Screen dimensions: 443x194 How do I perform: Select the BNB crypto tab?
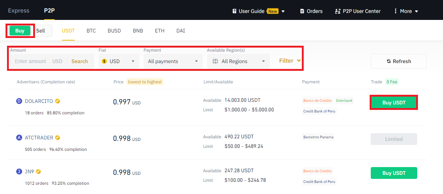pyautogui.click(x=138, y=31)
